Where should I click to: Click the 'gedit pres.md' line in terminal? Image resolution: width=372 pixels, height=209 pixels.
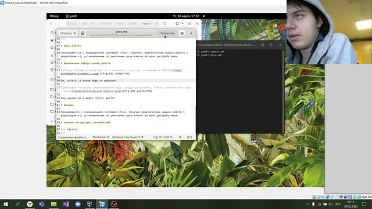click(211, 55)
